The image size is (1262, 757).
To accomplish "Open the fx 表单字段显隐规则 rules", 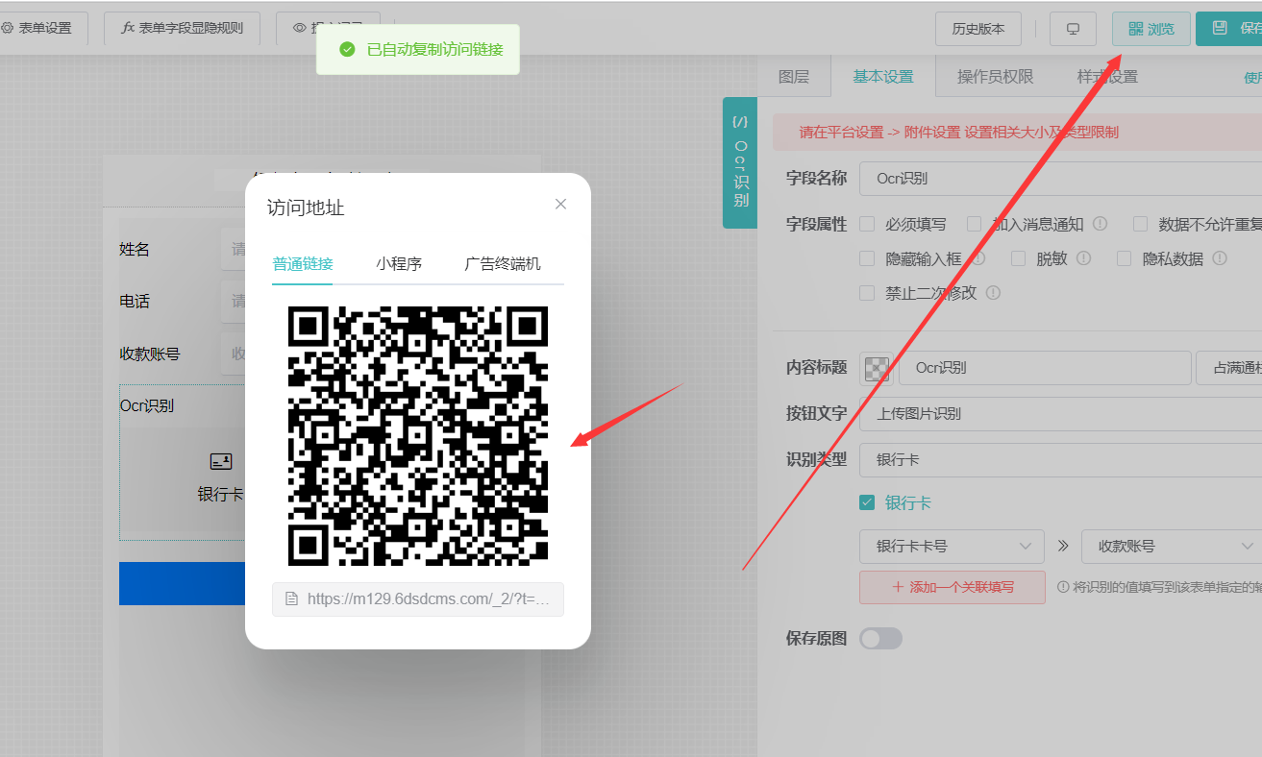I will (x=182, y=29).
